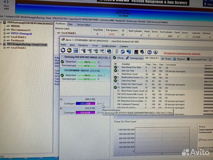Click the green check next to Spin Up Time

[115, 71]
